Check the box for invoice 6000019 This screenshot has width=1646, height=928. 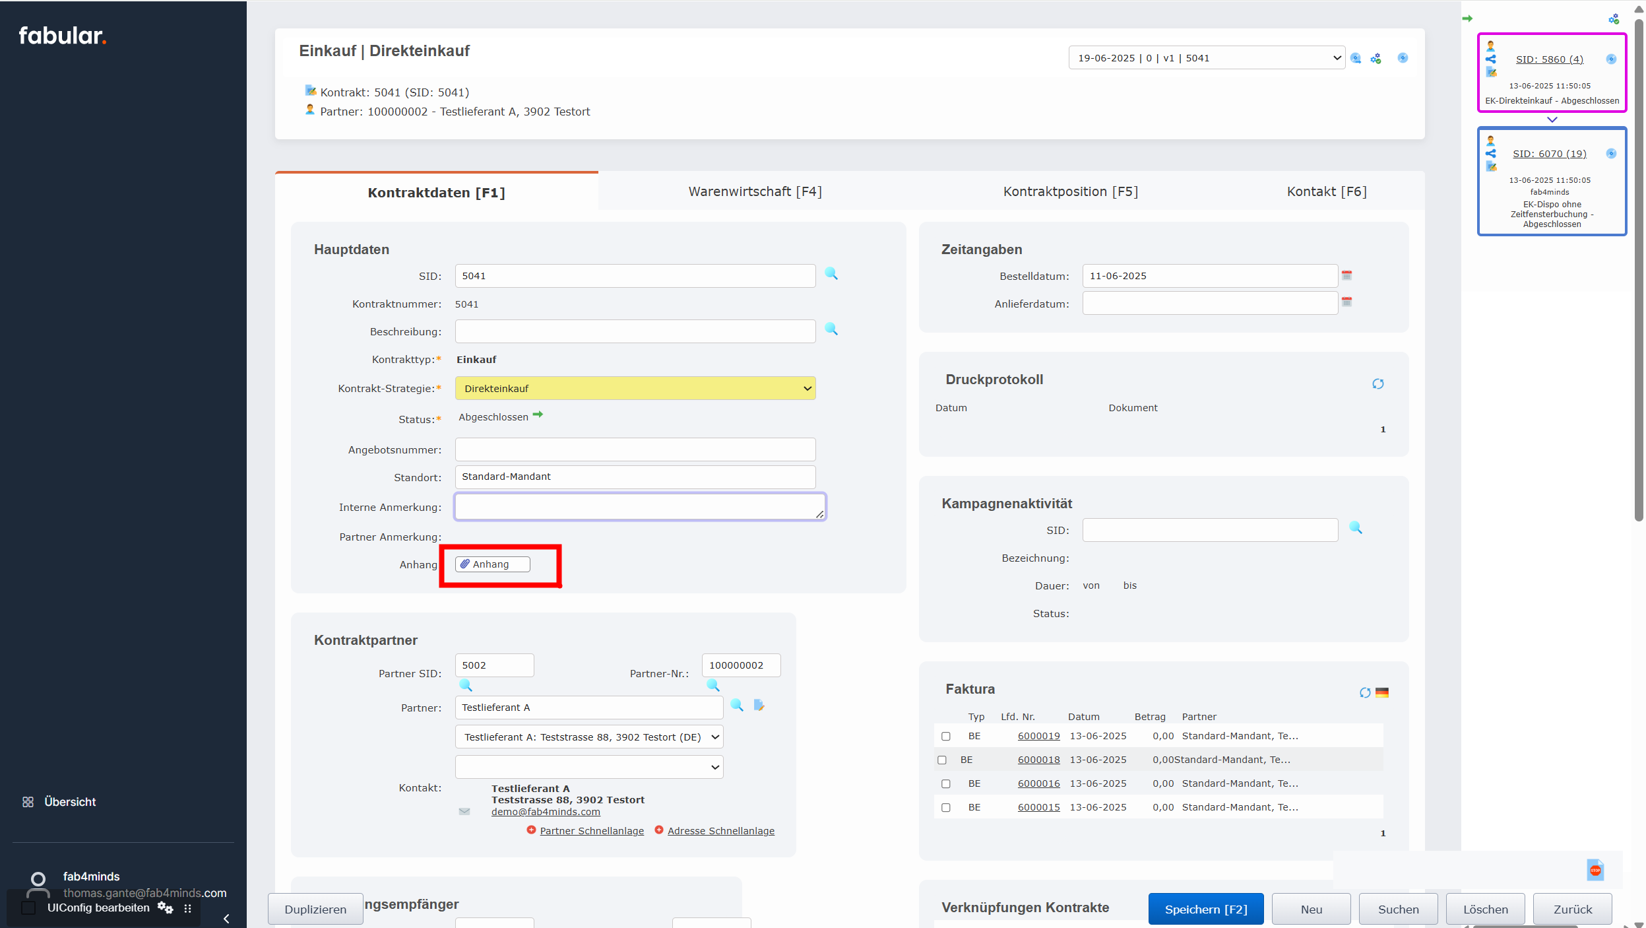[945, 736]
